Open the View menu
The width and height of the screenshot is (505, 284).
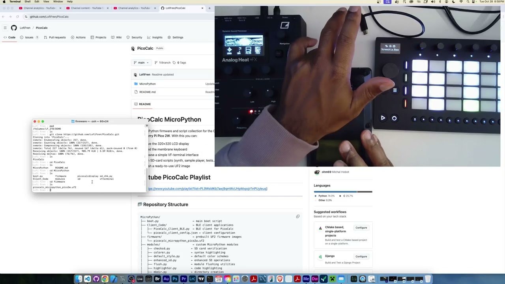click(x=46, y=2)
